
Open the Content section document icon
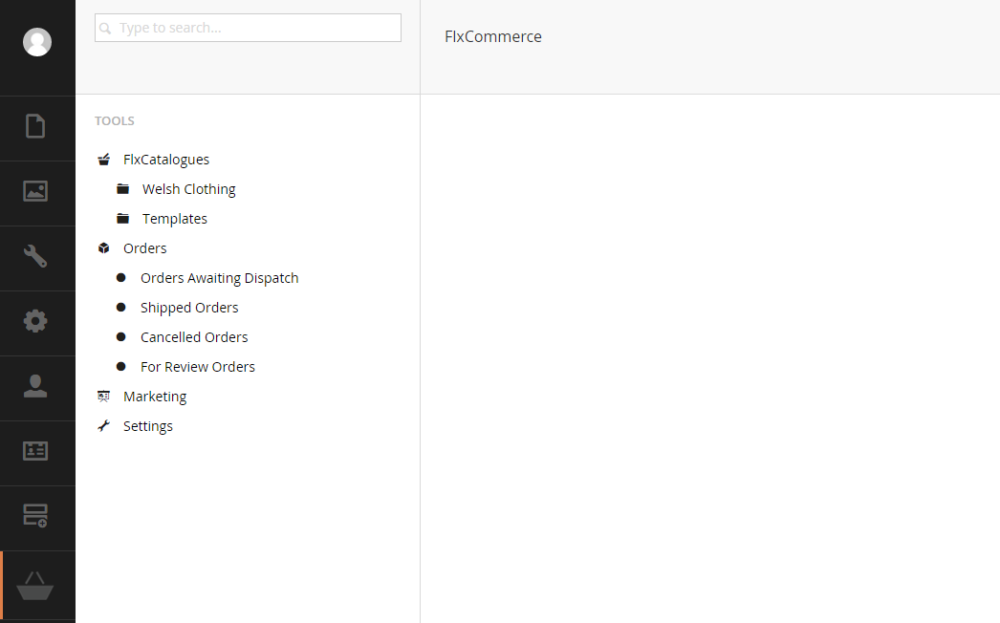click(35, 126)
